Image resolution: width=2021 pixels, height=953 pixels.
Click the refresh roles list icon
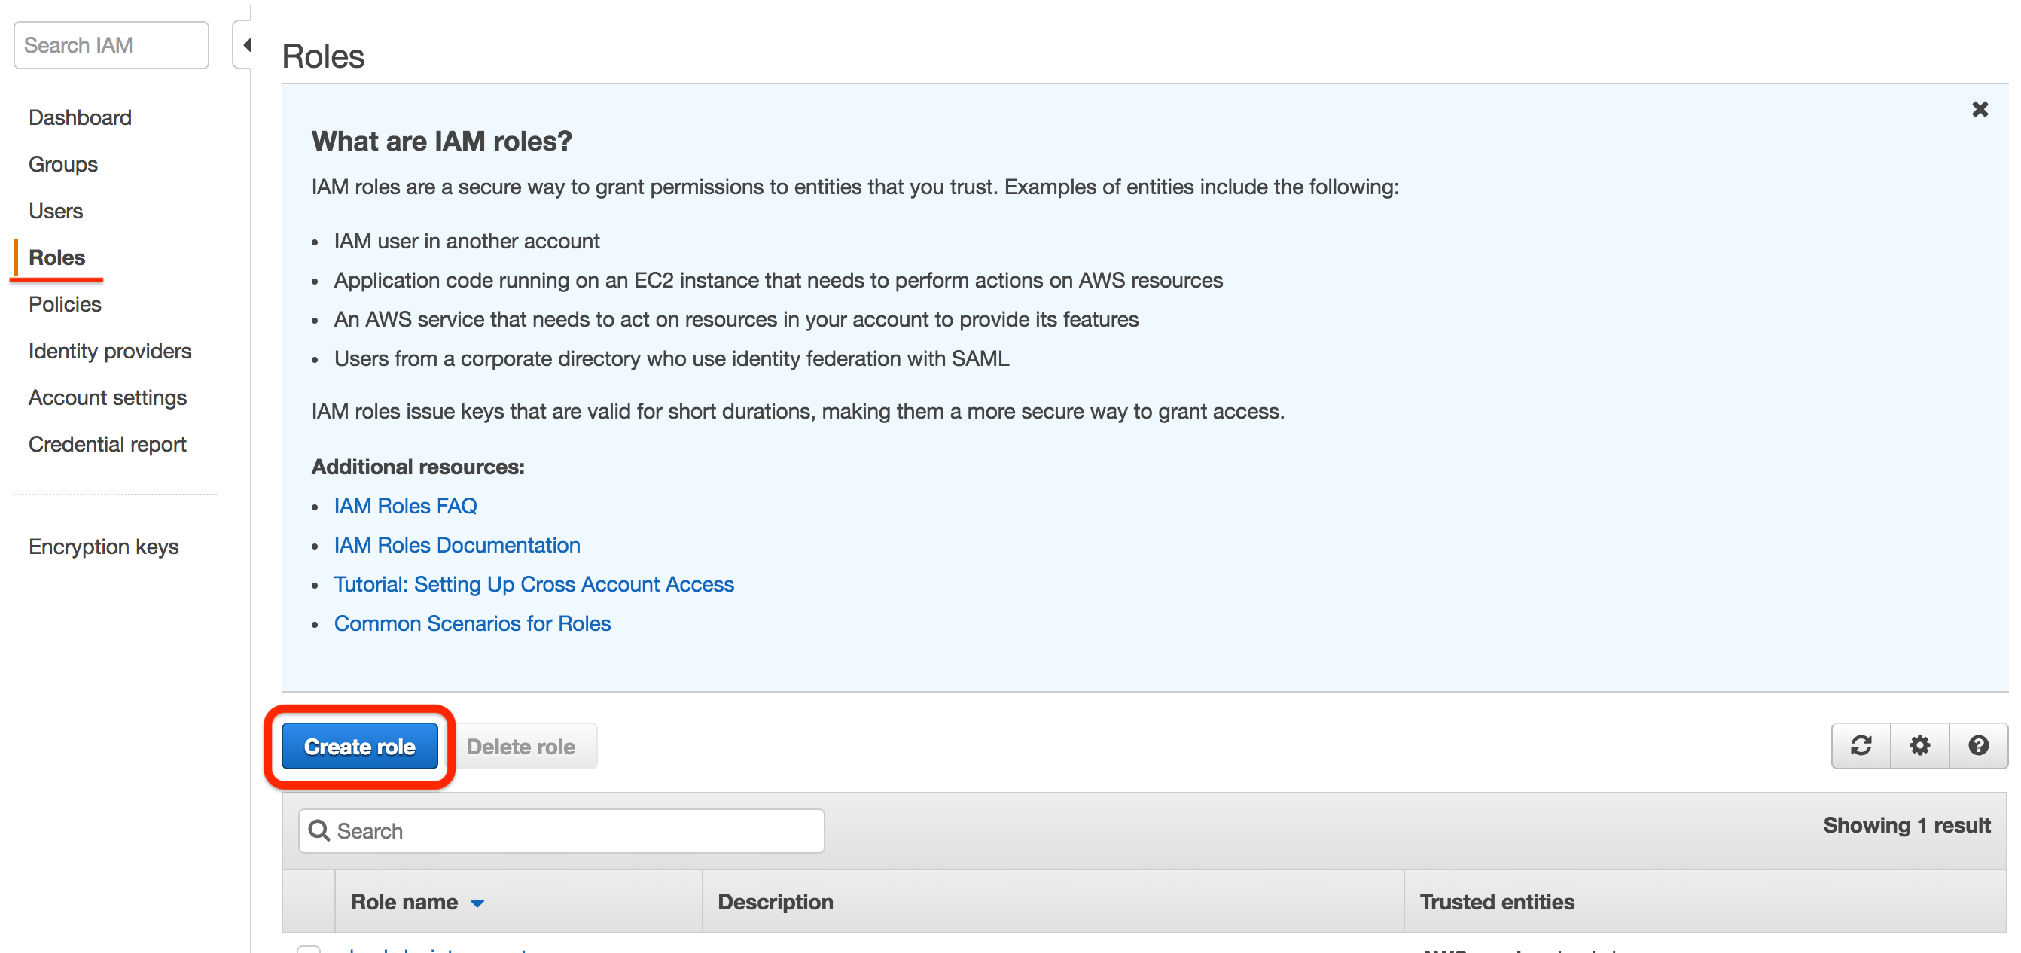coord(1860,745)
